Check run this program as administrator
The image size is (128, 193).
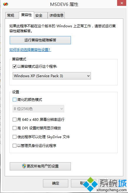(x=14, y=145)
